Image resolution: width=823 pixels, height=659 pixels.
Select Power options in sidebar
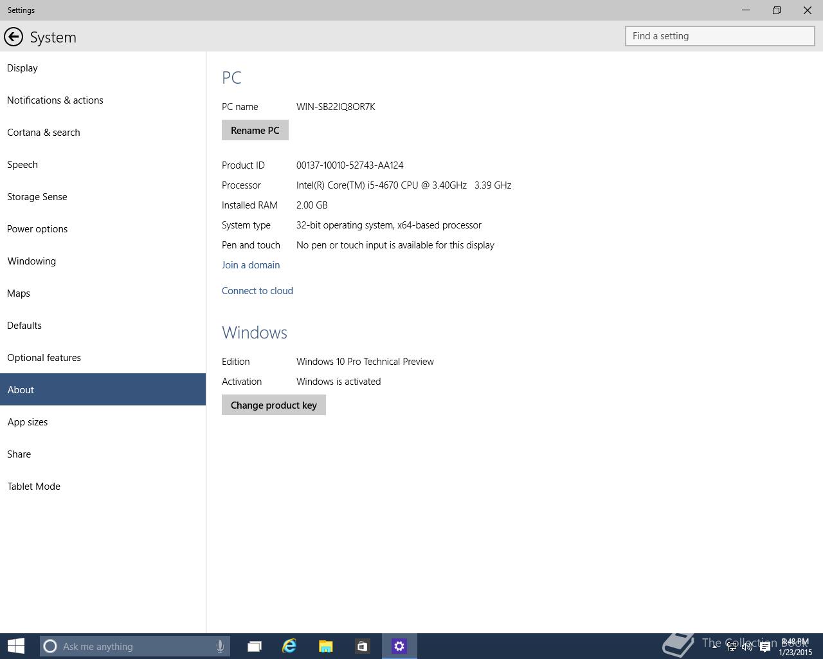[103, 228]
